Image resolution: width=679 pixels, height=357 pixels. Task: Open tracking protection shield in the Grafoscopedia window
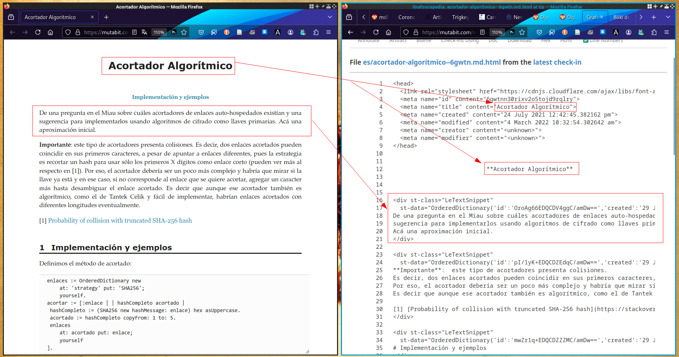point(406,32)
